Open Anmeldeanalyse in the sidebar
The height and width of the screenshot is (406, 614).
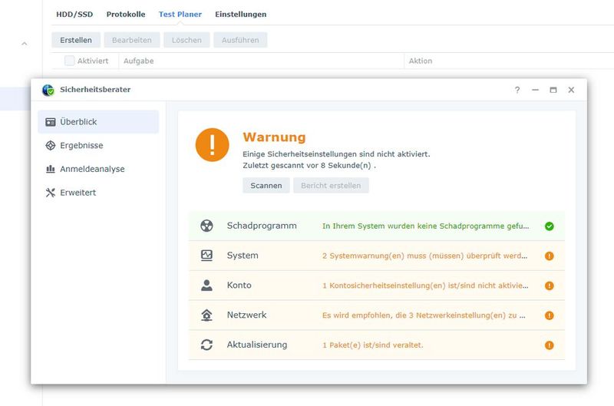[98, 169]
